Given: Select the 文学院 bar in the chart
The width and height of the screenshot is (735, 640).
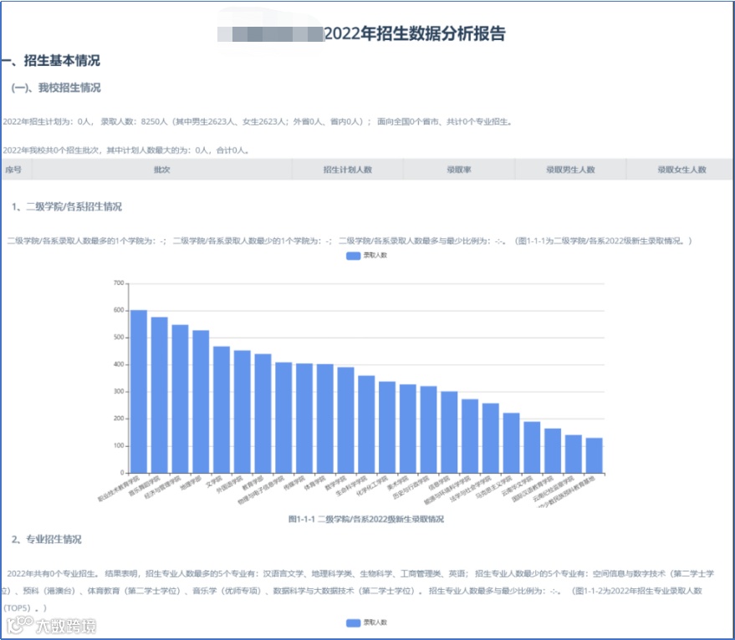Looking at the screenshot, I should (x=222, y=409).
